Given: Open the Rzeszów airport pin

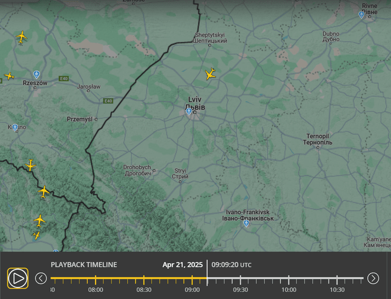Looking at the screenshot, I should coord(36,74).
